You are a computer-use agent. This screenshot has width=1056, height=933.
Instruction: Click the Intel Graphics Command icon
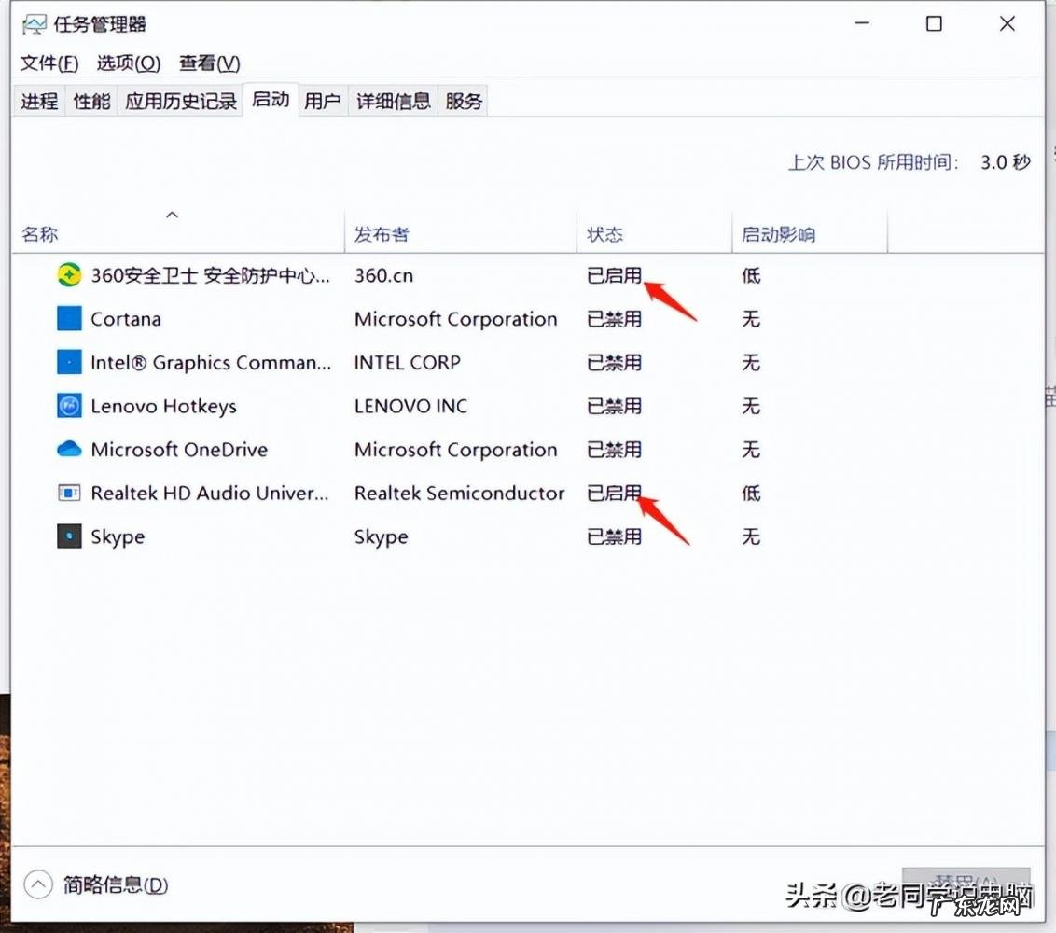[69, 362]
